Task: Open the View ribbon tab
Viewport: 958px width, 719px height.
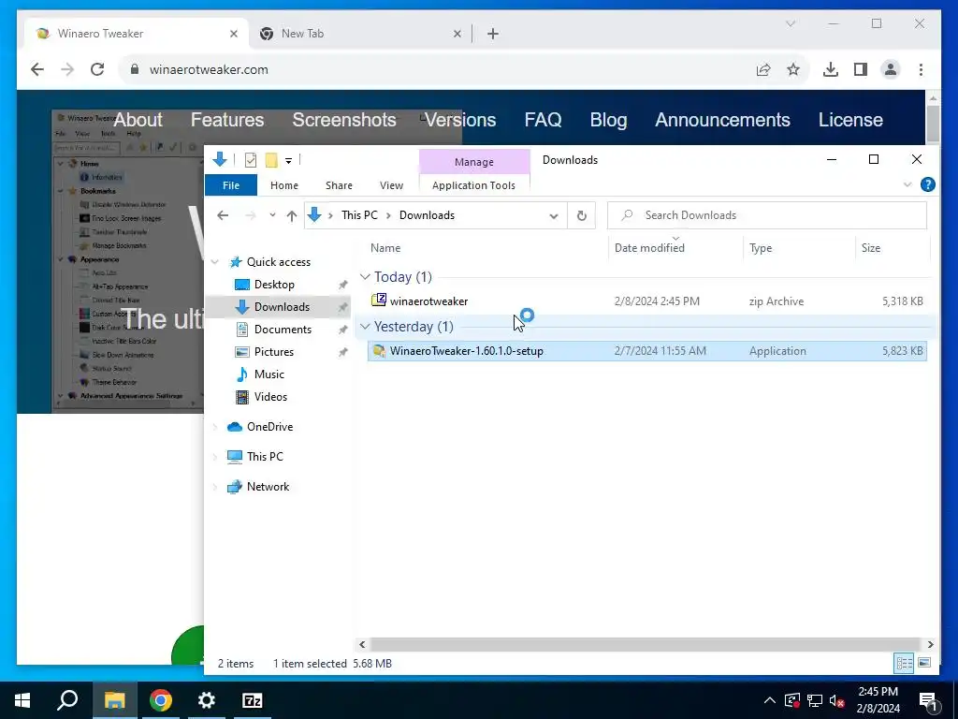Action: pyautogui.click(x=391, y=185)
